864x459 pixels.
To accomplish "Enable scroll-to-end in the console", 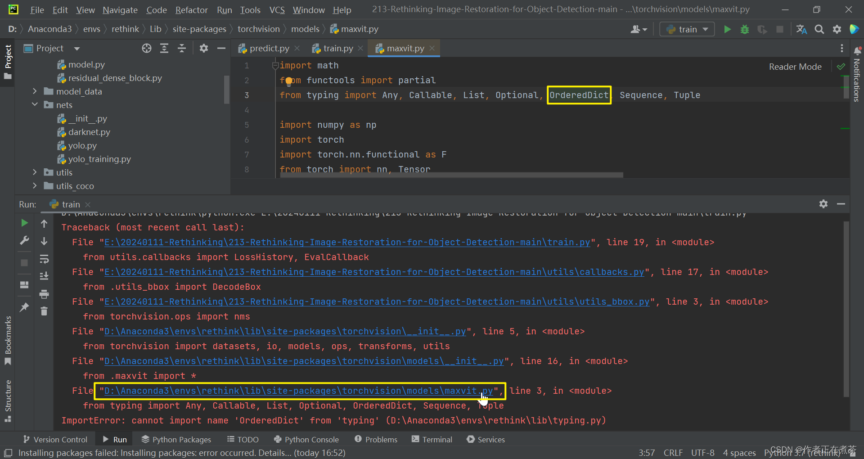I will click(44, 275).
